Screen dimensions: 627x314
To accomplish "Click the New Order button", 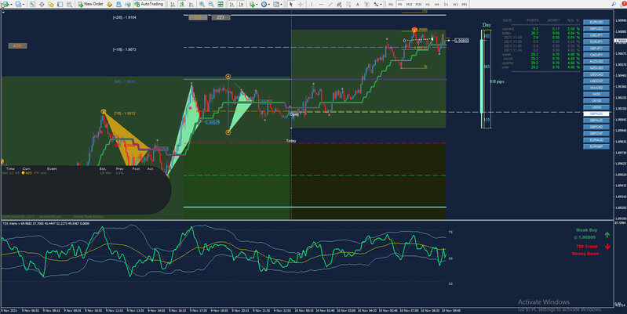I will coord(91,4).
